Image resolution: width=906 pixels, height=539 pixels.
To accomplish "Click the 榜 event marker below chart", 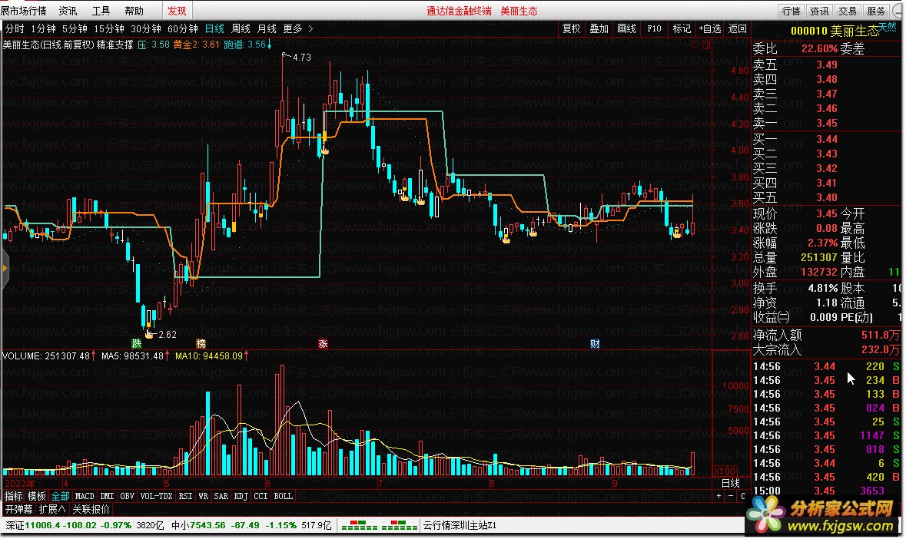I will 201,343.
